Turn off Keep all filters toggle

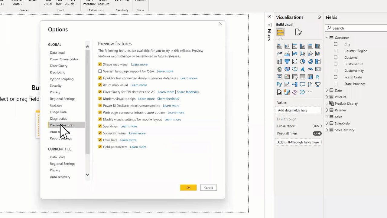pyautogui.click(x=317, y=134)
